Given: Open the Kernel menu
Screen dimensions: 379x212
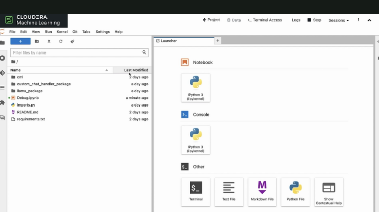Looking at the screenshot, I should (x=61, y=32).
